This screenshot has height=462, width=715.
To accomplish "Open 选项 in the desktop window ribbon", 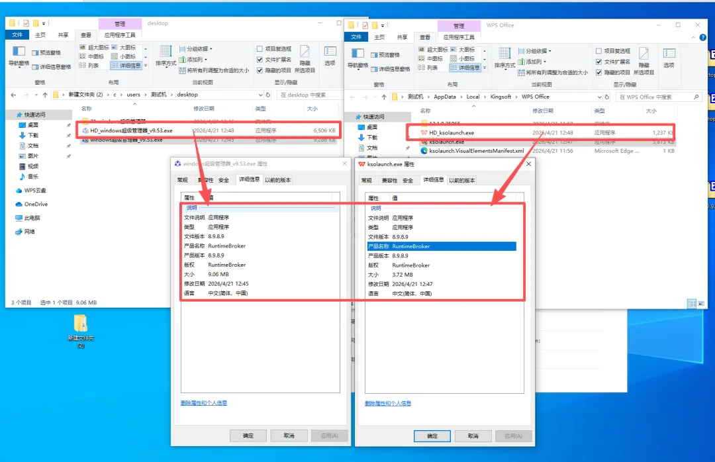I will (330, 56).
